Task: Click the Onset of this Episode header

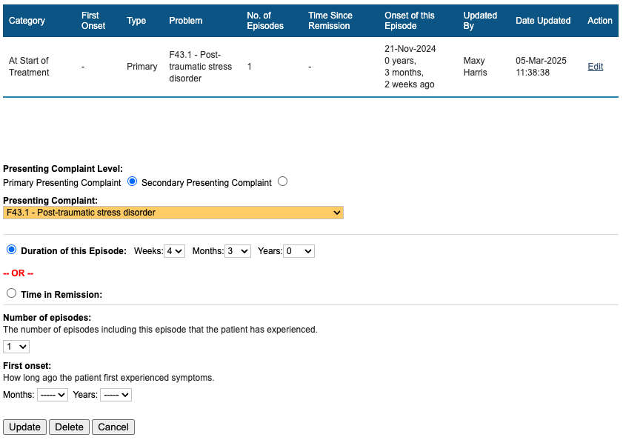Action: tap(410, 21)
